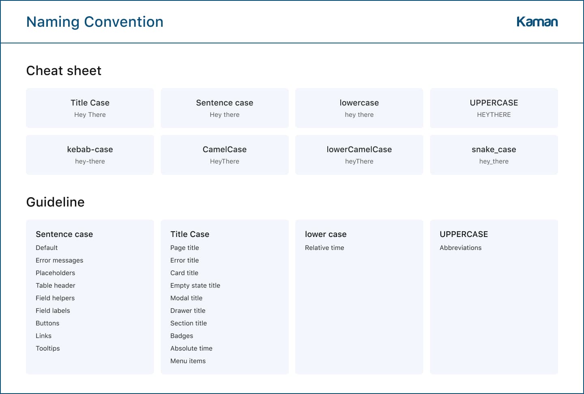Screen dimensions: 584x394
Task: Select the 'Section title' entry
Action: [189, 323]
